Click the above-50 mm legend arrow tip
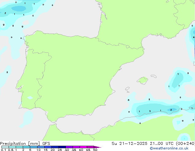Viewport: 195px width, 151px height. pos(97,147)
